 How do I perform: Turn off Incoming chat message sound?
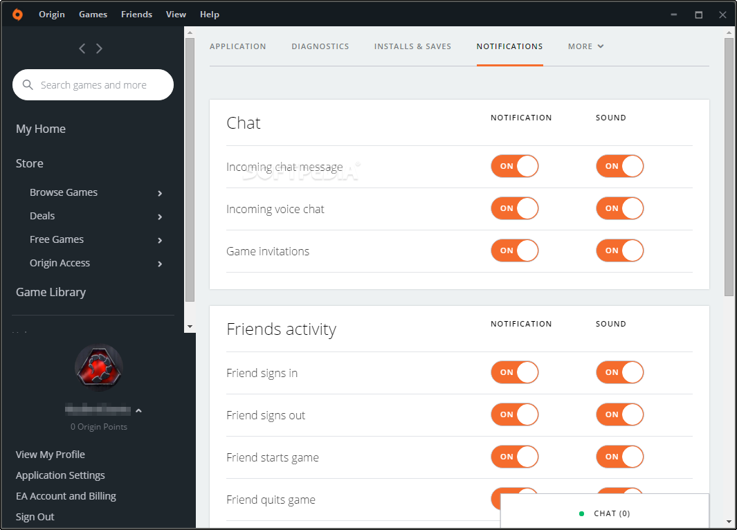(x=619, y=166)
